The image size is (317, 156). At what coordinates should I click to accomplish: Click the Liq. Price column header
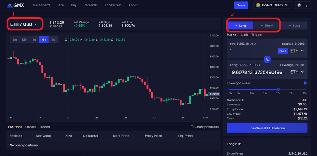coord(185,136)
